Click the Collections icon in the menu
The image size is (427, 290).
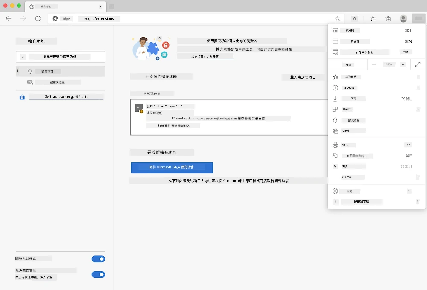pos(336,131)
